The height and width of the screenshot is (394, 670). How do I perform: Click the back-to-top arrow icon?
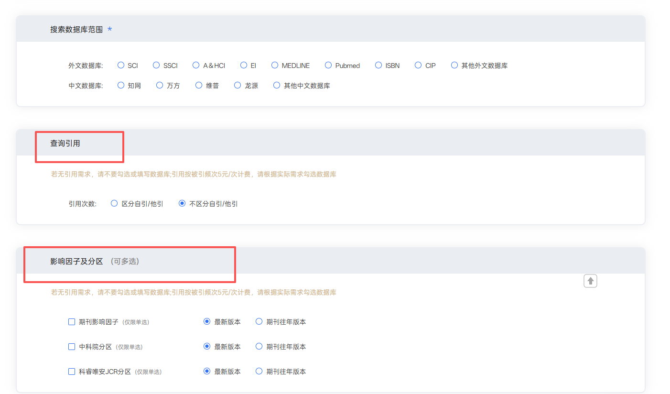pyautogui.click(x=590, y=281)
